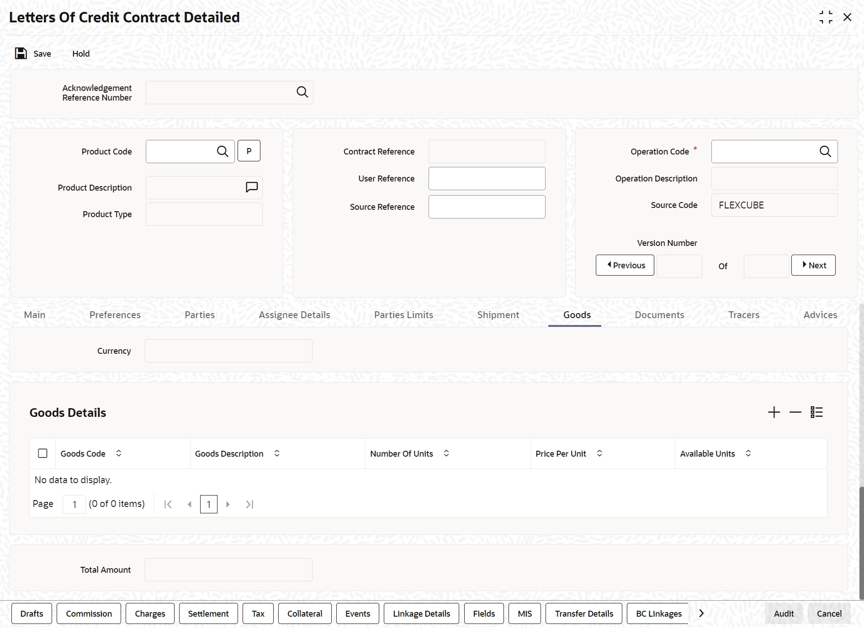
Task: Open Goods Details single record view
Action: tap(816, 412)
